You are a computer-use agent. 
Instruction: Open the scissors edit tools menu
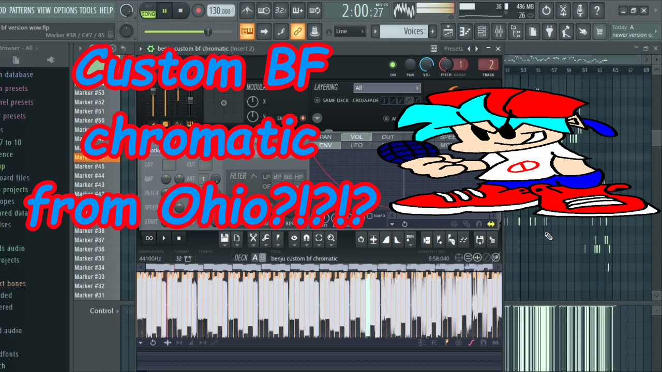click(253, 238)
